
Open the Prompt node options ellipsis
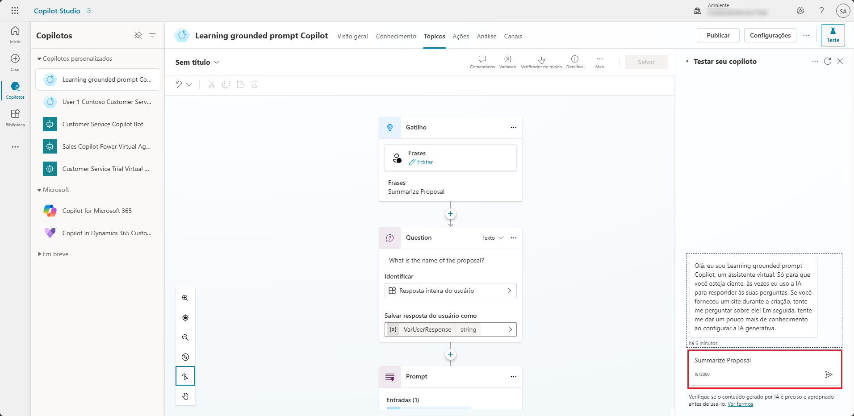tap(514, 377)
